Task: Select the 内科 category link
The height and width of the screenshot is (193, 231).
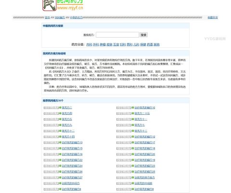Action: 89,44
